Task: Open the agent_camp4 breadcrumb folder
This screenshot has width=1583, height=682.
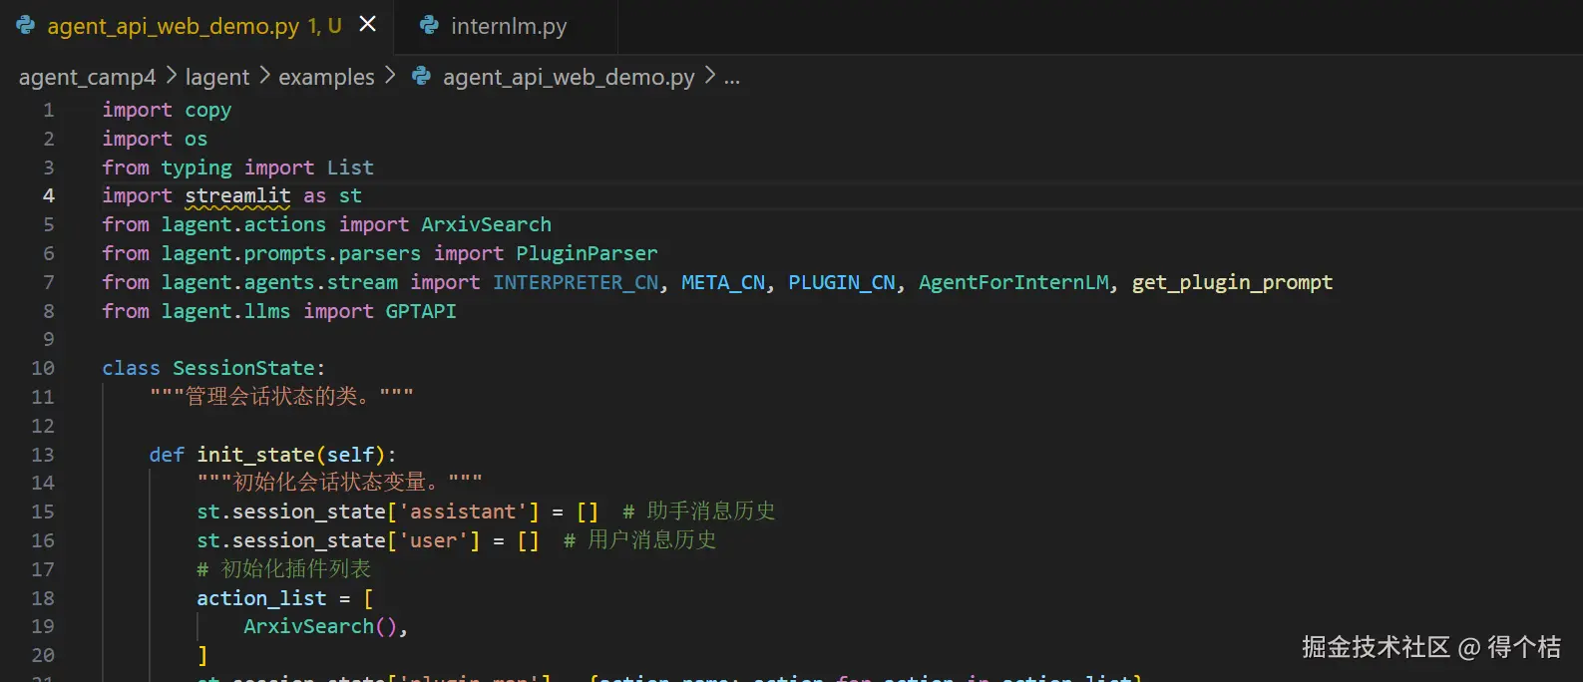Action: [x=88, y=77]
